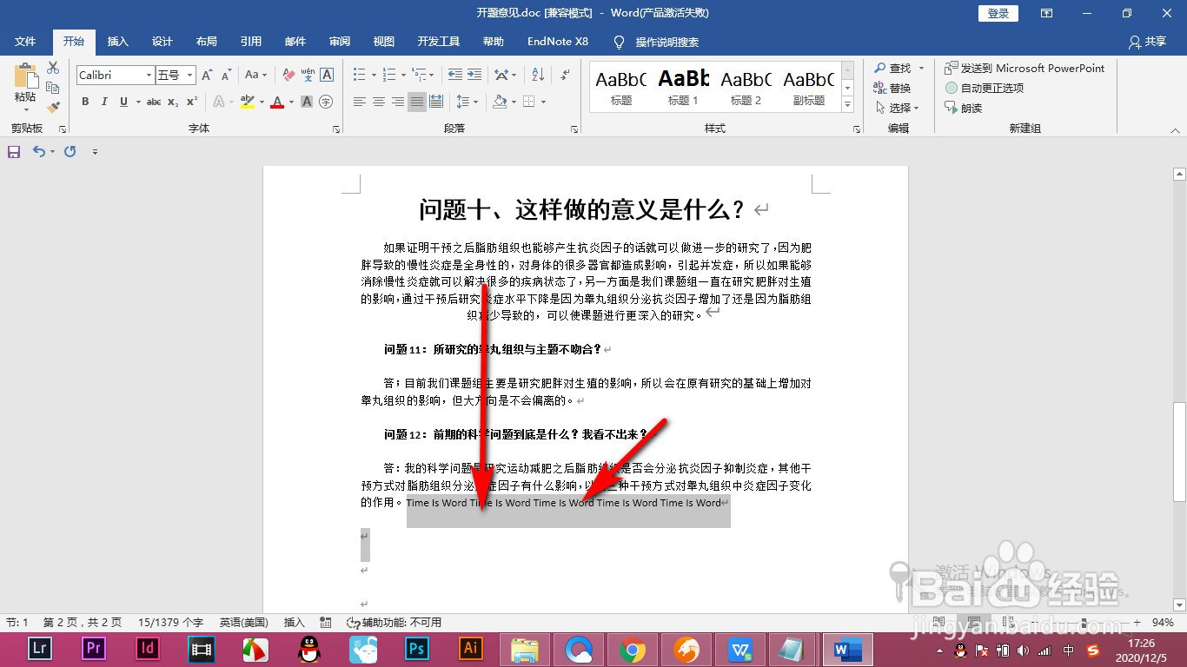Click the Read Aloud 朗读 command
This screenshot has height=667, width=1187.
click(965, 108)
